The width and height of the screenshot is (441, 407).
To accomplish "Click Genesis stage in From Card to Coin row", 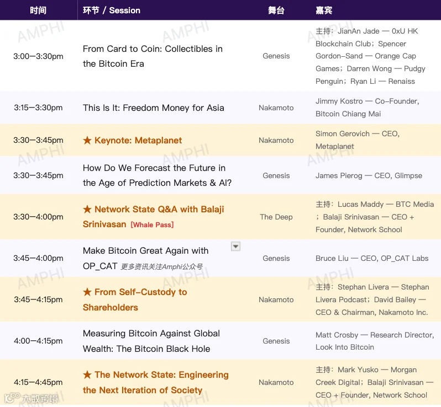I will (276, 56).
